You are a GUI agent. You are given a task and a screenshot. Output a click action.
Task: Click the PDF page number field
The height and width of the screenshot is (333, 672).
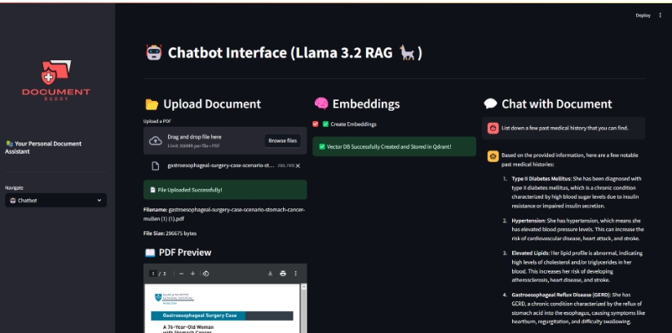pyautogui.click(x=153, y=273)
